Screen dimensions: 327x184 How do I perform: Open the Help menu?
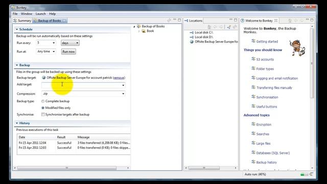(52, 14)
